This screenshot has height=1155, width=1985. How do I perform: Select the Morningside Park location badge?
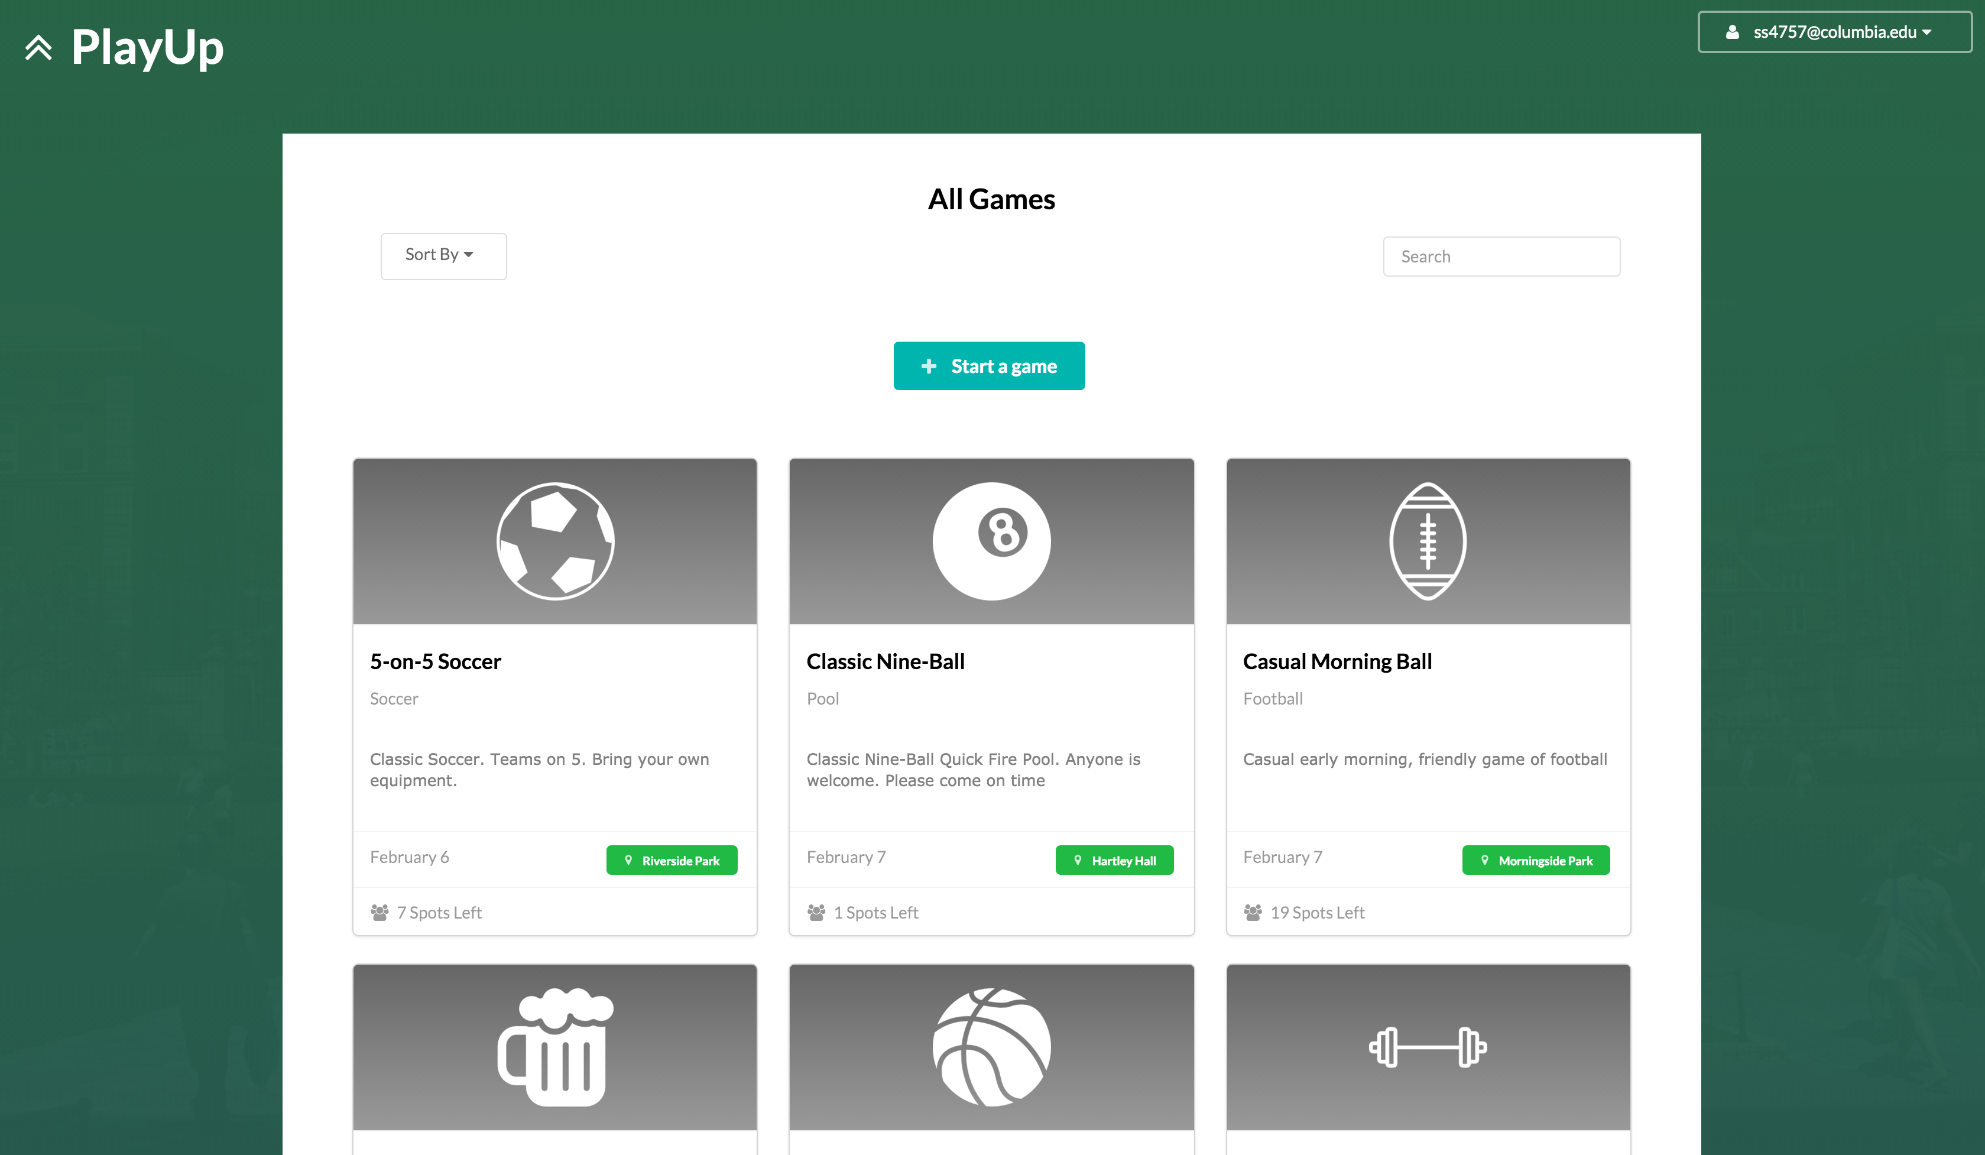1535,861
